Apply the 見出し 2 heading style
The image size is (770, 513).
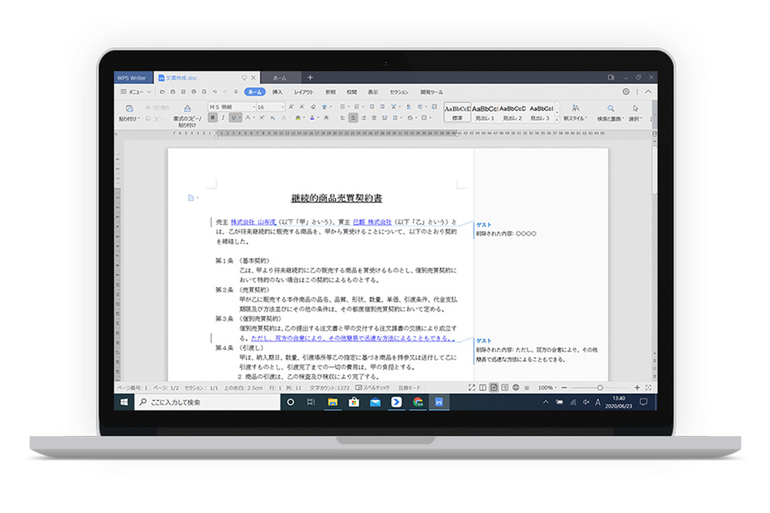click(512, 112)
